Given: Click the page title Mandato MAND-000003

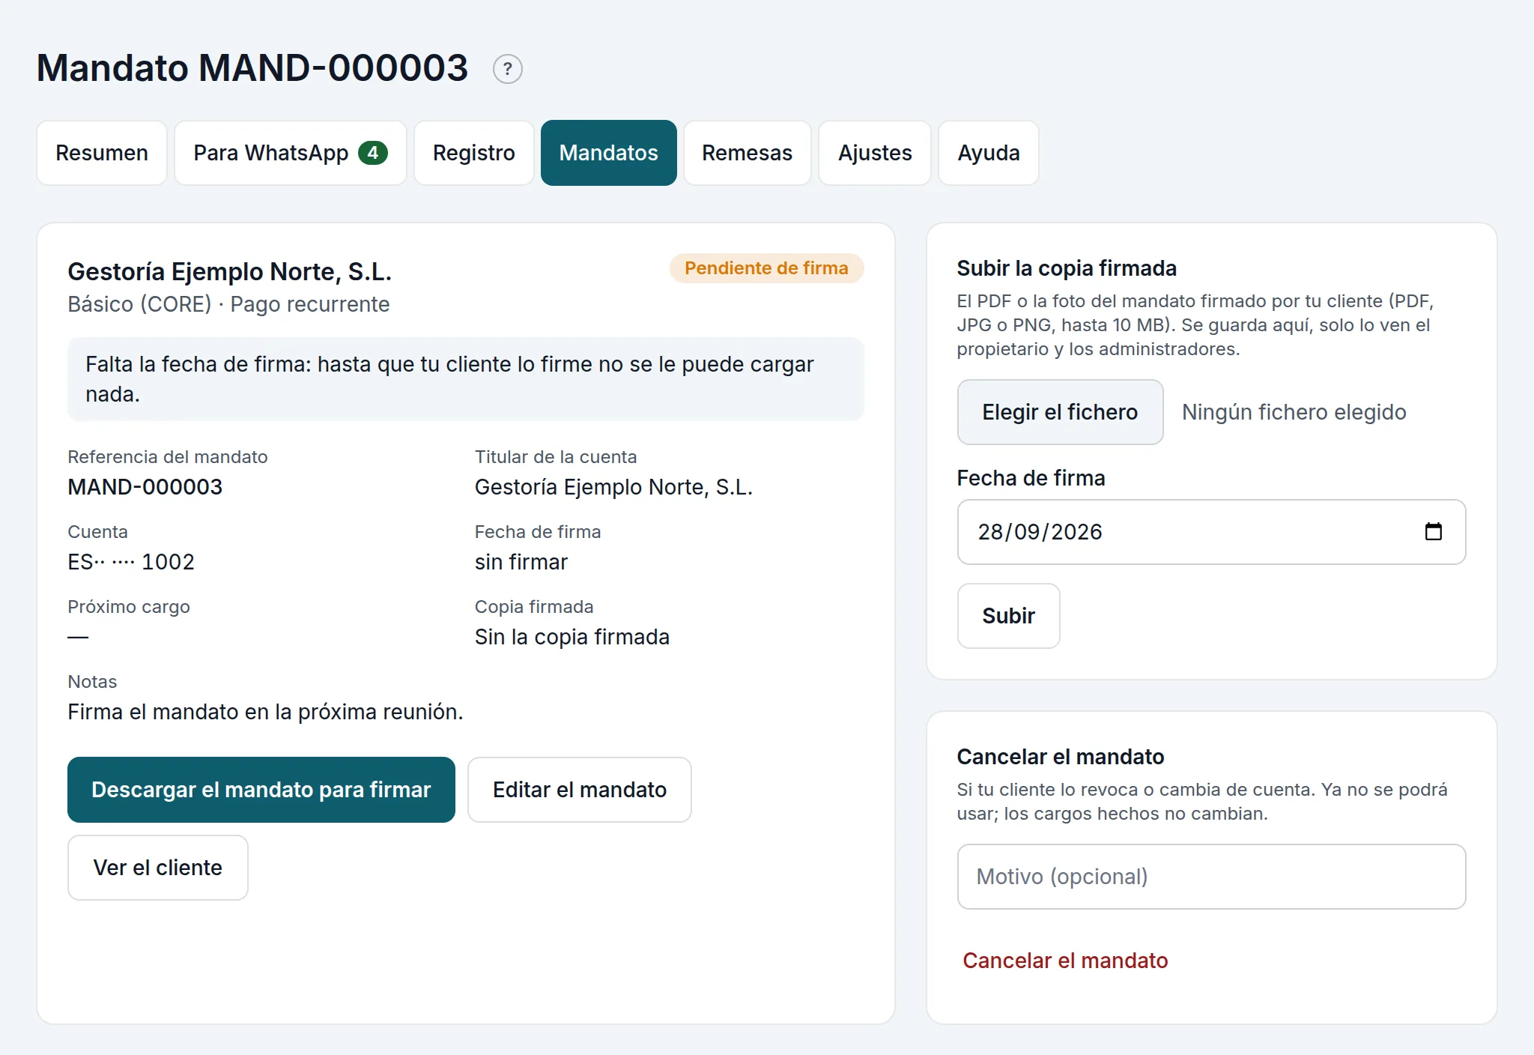Looking at the screenshot, I should coord(252,68).
